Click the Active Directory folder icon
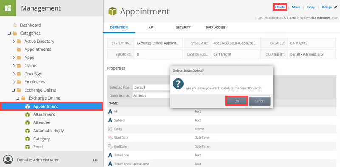Screen dimensions: 340x167 (19, 41)
